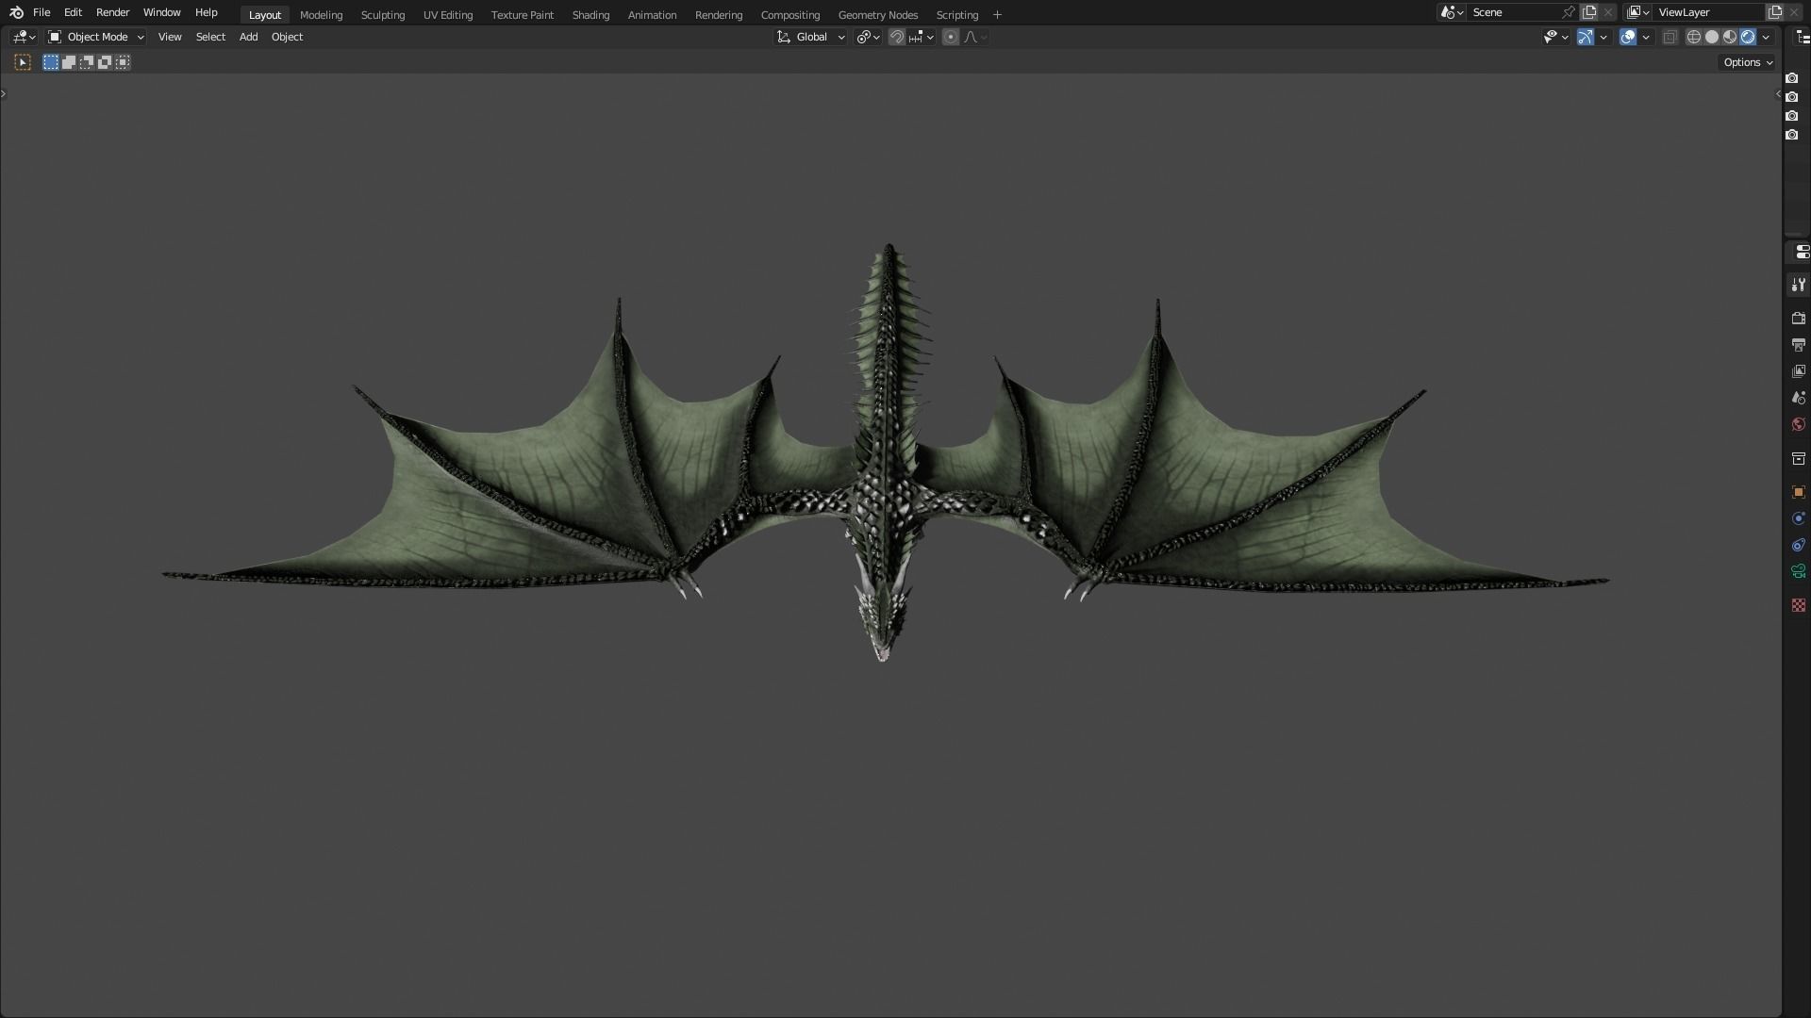Switch to the Modeling workspace tab

[321, 14]
